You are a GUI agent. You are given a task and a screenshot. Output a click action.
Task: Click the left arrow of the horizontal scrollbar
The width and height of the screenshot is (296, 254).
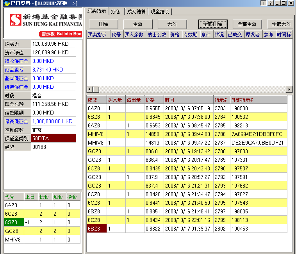point(90,89)
